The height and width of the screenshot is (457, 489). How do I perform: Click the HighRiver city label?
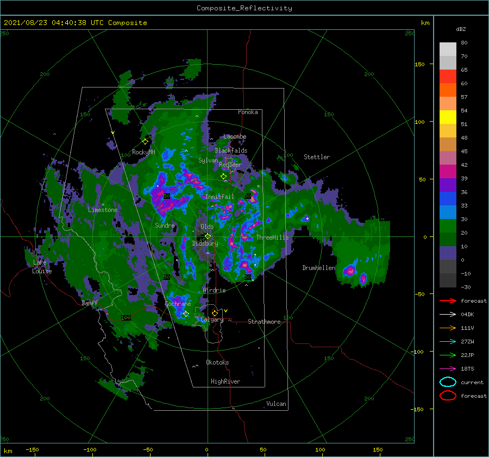(225, 381)
